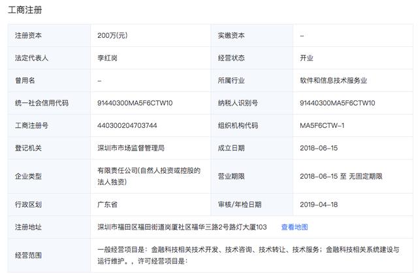Click the 实缴资本 label
418x274 pixels.
tap(231, 35)
